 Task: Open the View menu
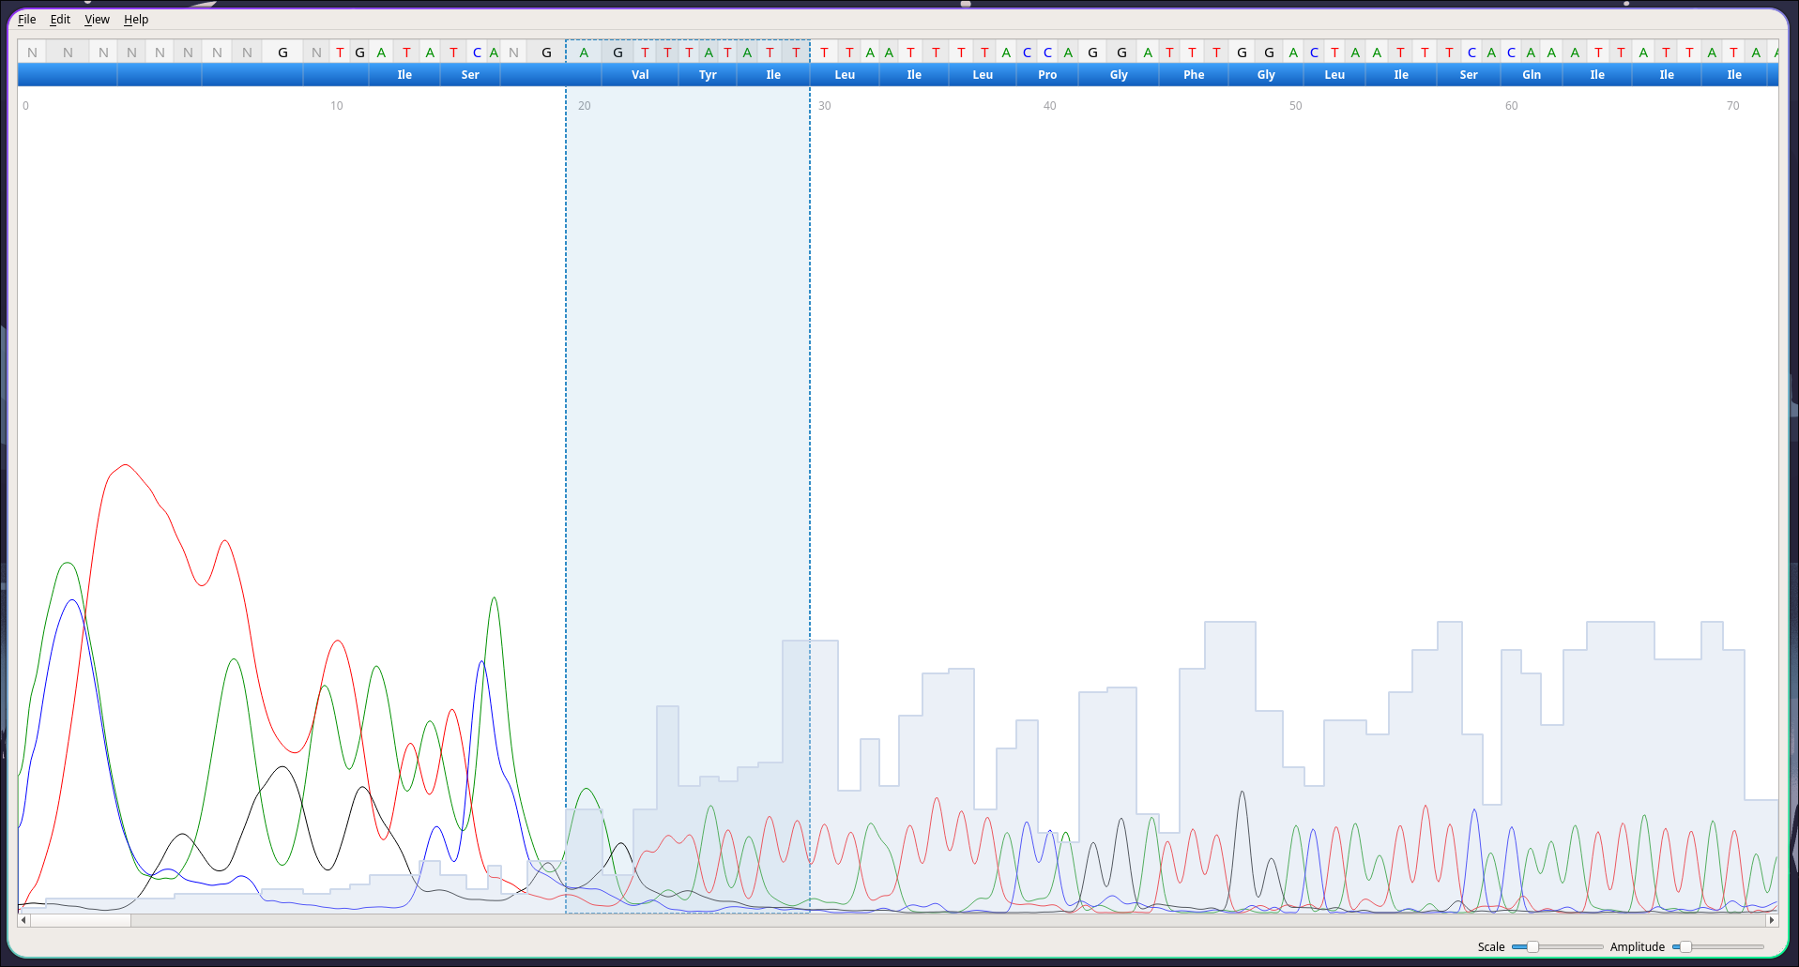[97, 20]
